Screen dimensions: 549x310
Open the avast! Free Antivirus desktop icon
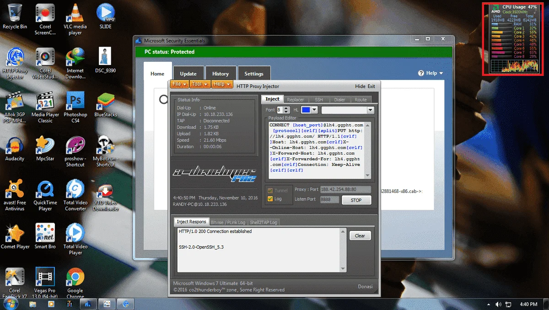[x=15, y=195]
